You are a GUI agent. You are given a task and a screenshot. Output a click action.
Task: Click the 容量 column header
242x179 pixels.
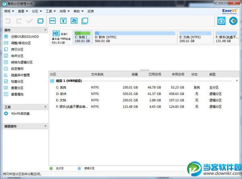(127, 74)
